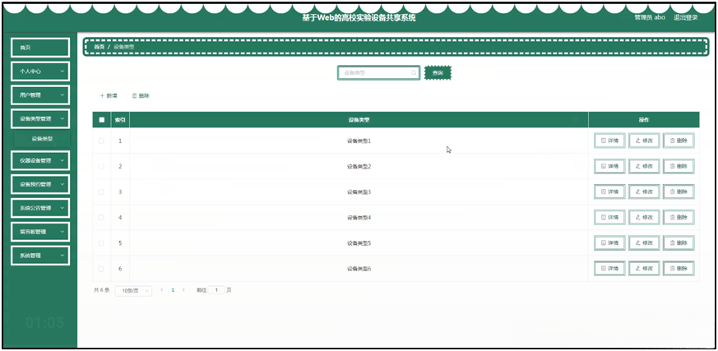Click 删除 for 设备类型1
This screenshot has width=718, height=351.
click(679, 141)
